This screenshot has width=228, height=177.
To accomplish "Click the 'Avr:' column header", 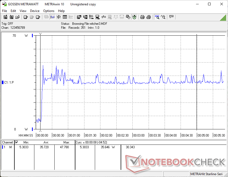I will [x=46, y=142].
